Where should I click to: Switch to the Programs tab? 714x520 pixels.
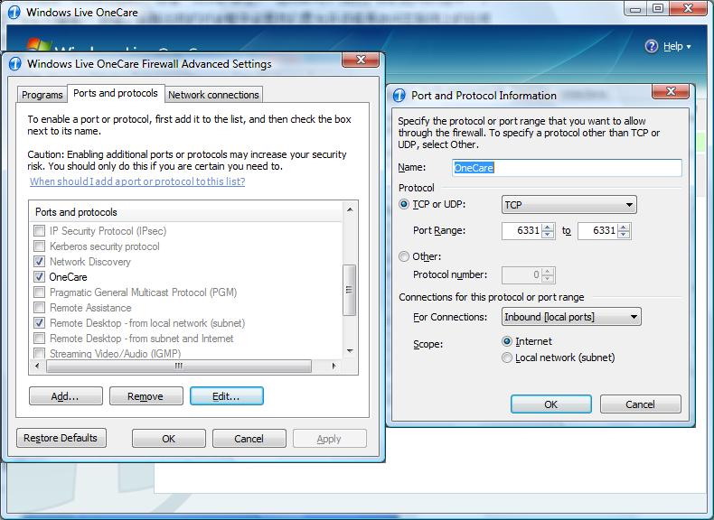click(x=42, y=95)
